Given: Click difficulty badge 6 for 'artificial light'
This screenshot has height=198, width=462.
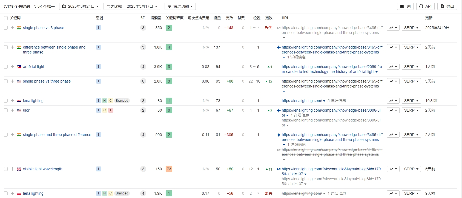Looking at the screenshot, I should (169, 67).
